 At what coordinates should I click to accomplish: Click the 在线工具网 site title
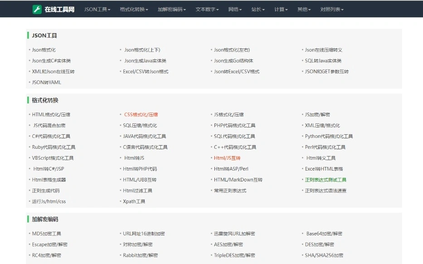59,10
